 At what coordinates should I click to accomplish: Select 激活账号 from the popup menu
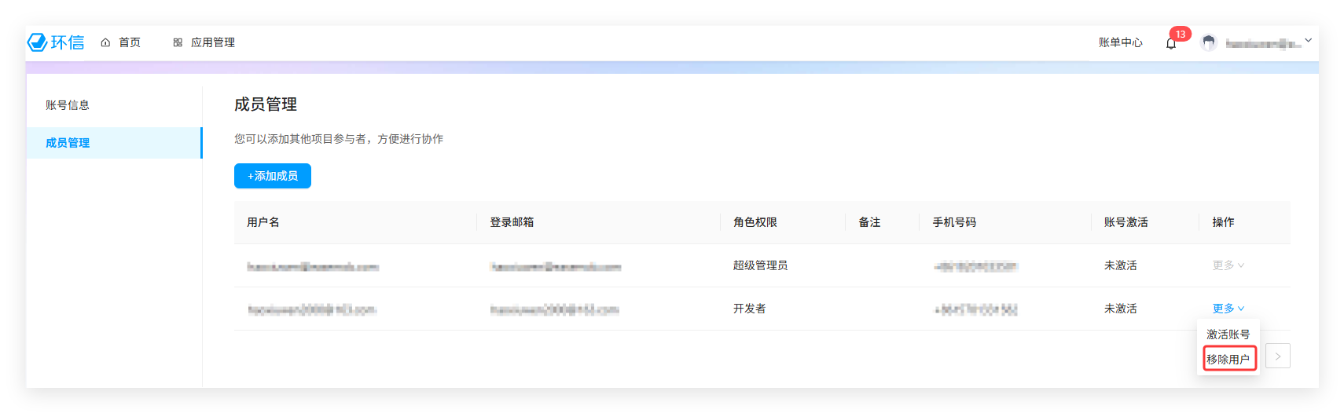1228,334
